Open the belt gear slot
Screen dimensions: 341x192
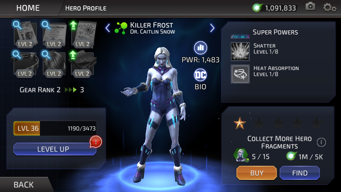click(25, 64)
